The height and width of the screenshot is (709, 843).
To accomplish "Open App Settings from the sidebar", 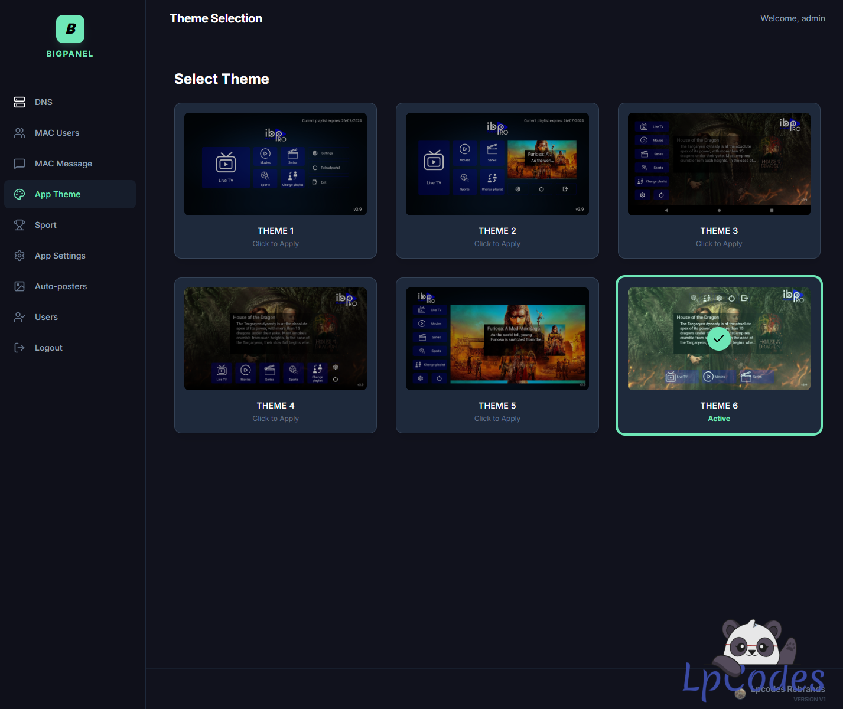I will (60, 256).
